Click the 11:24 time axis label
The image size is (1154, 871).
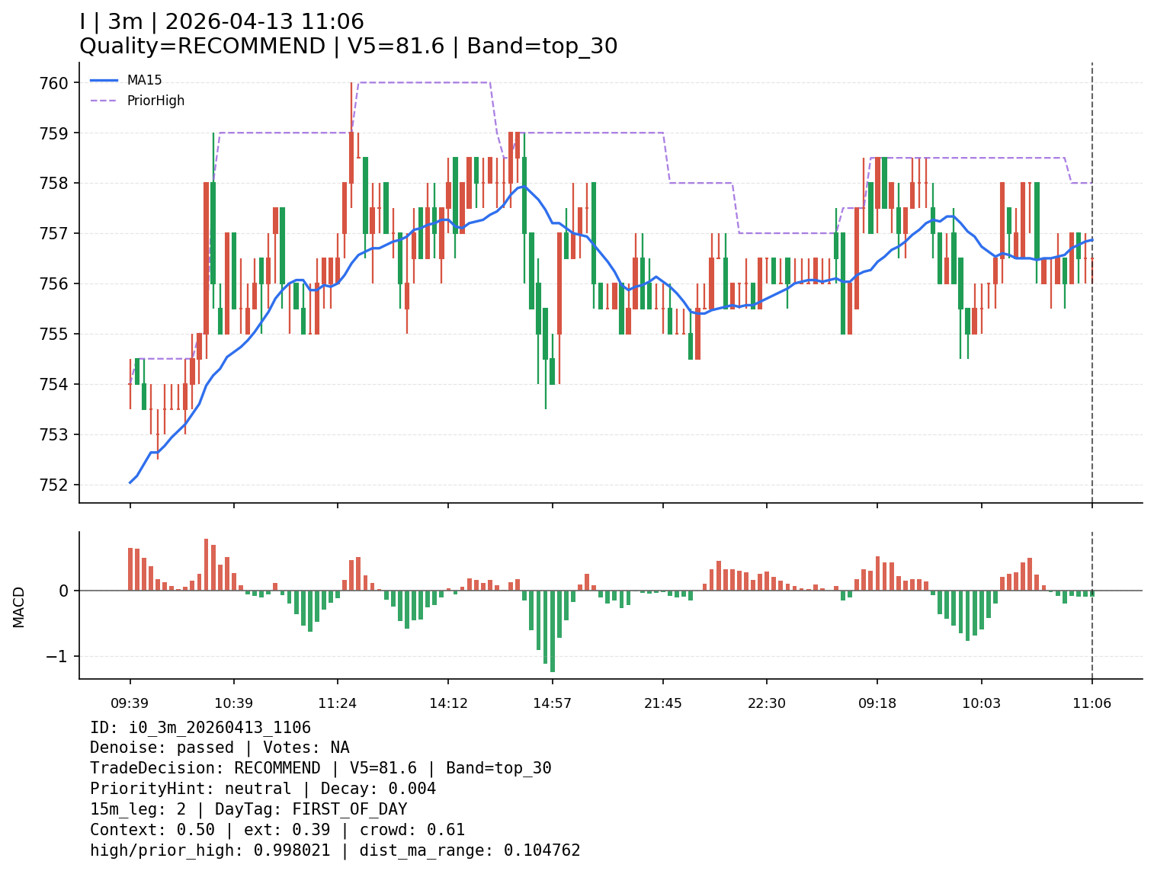click(338, 703)
